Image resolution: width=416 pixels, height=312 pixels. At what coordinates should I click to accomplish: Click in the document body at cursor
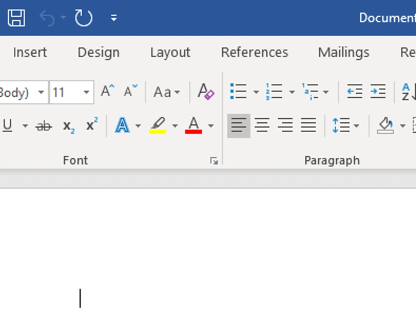(x=80, y=298)
